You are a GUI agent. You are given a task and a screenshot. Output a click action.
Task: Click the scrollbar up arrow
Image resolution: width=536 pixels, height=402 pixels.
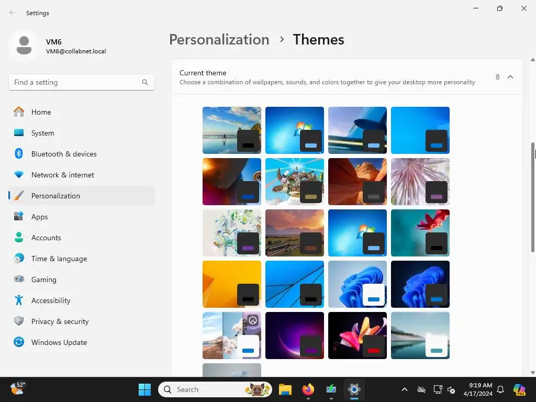click(x=532, y=60)
